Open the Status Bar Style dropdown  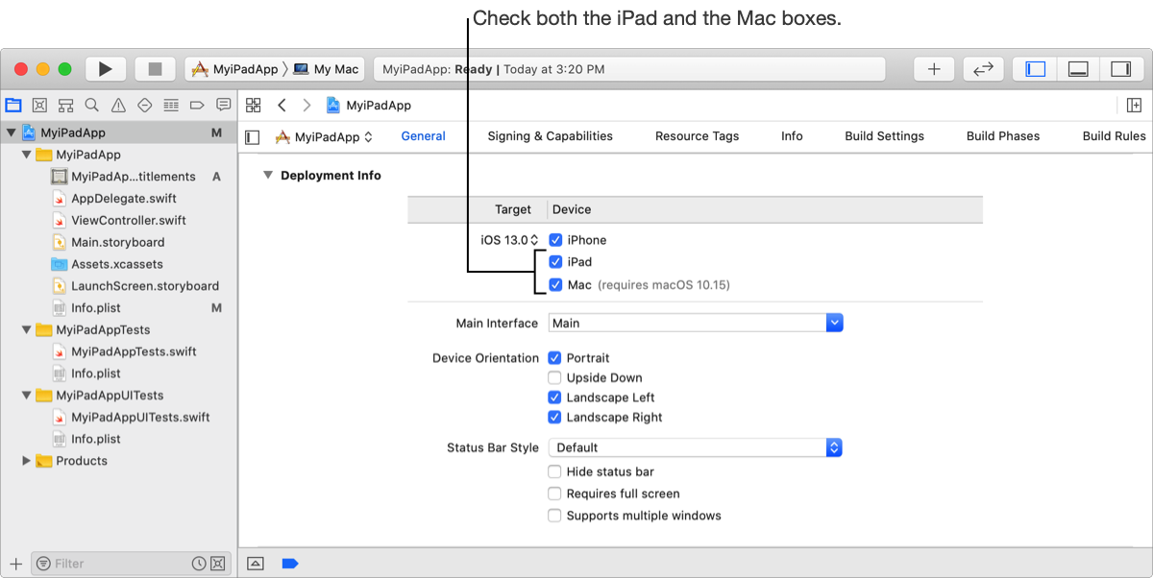pos(834,447)
